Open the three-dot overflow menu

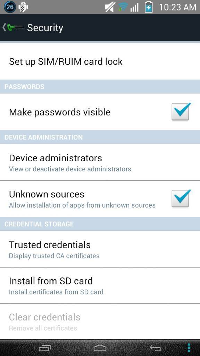189,348
